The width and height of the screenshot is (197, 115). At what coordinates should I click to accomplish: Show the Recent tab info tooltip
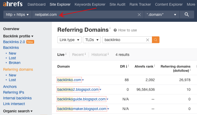[x=85, y=54]
